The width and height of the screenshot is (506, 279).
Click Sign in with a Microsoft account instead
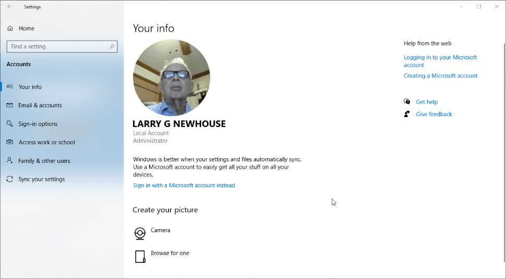[184, 185]
